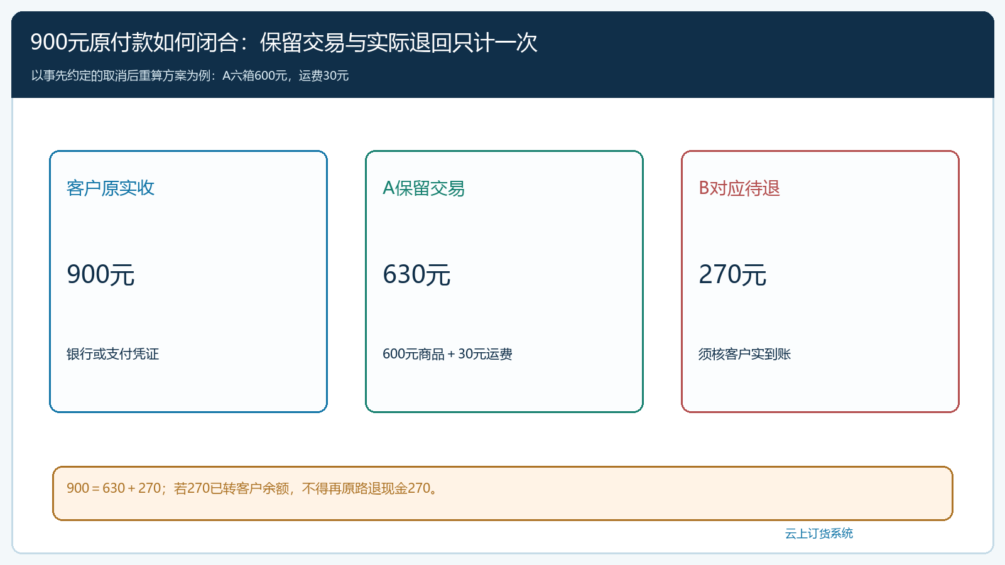
Task: Click the '客户原实收' card heading
Action: pos(111,188)
